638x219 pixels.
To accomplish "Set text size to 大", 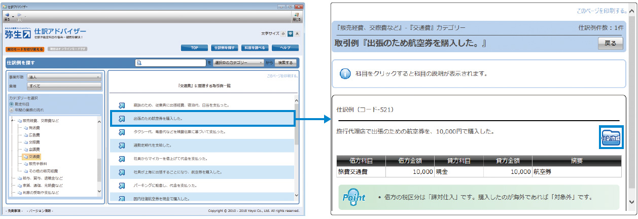I will tap(297, 33).
